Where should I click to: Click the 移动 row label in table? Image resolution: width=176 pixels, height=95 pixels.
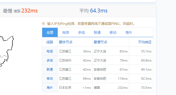click(x=50, y=79)
